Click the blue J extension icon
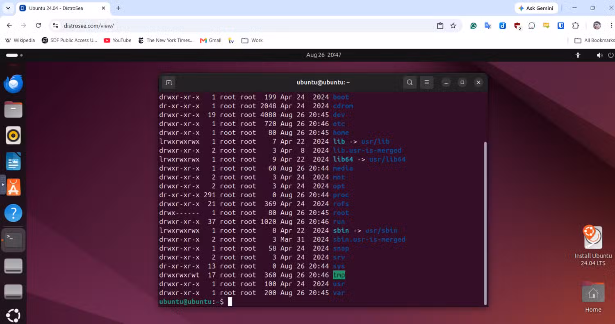This screenshot has width=615, height=324. pyautogui.click(x=502, y=25)
